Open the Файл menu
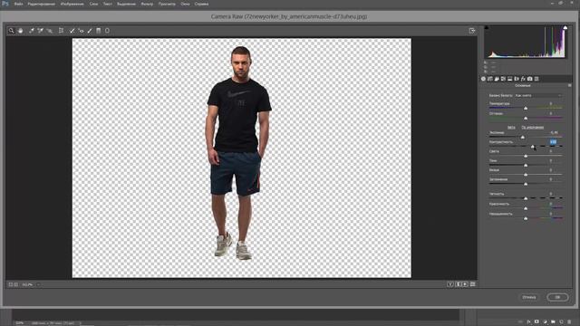580x326 pixels. 18,4
